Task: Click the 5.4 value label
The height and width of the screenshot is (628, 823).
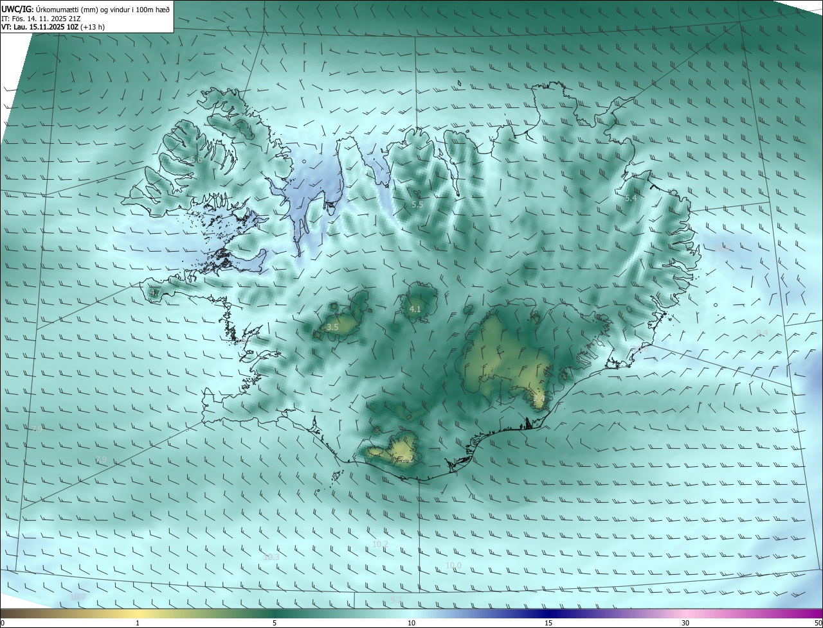Action: (x=631, y=198)
